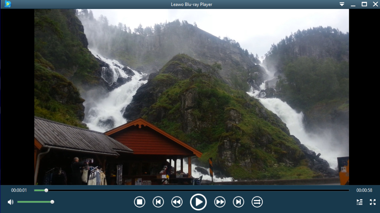Viewport: 380px width, 213px height.
Task: Open the title bar dropdown menu arrow
Action: 342,4
